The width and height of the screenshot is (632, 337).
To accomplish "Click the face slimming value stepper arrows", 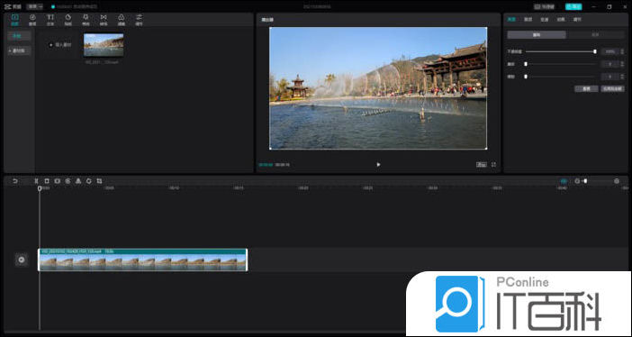I will point(622,77).
